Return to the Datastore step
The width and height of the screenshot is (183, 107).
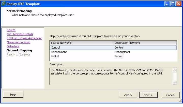[x=13, y=46]
